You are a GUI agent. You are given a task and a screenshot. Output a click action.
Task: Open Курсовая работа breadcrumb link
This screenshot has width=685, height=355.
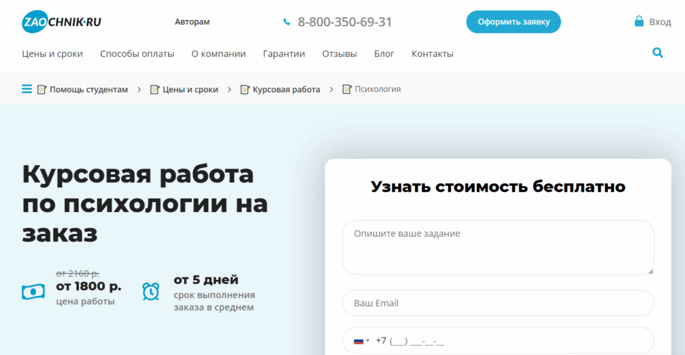pyautogui.click(x=286, y=90)
